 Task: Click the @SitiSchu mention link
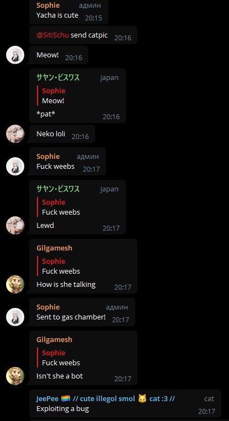[x=52, y=35]
